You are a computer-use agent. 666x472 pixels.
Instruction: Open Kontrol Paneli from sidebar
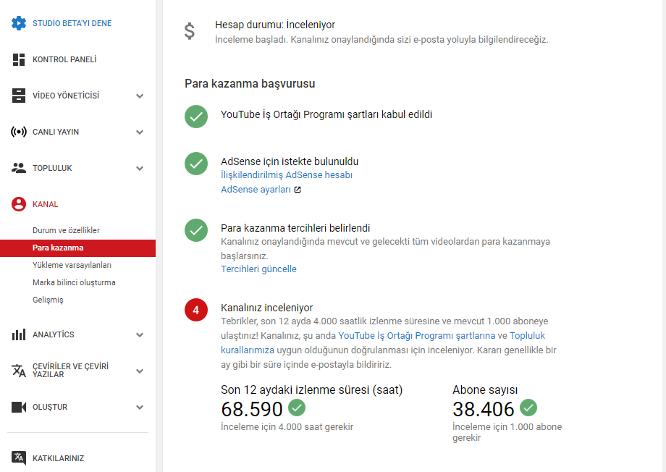click(x=64, y=59)
